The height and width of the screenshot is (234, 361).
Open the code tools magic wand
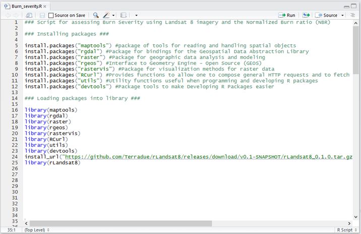[107, 15]
